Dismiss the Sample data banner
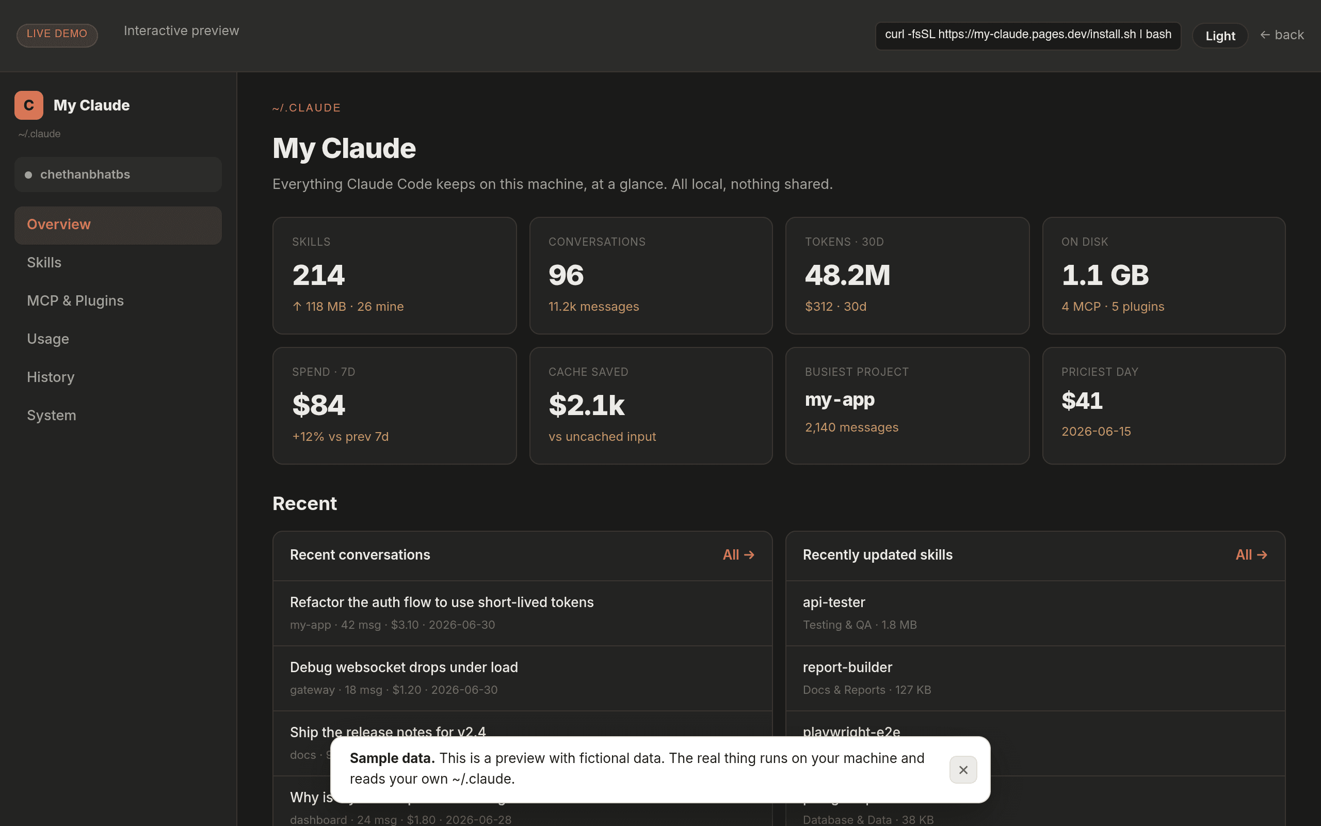Viewport: 1321px width, 826px height. [x=963, y=770]
